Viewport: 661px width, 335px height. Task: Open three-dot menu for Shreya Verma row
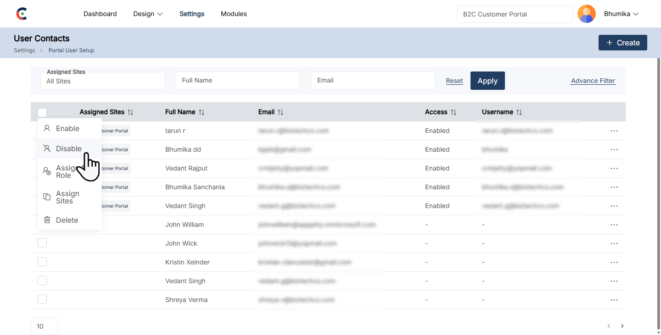tap(614, 300)
